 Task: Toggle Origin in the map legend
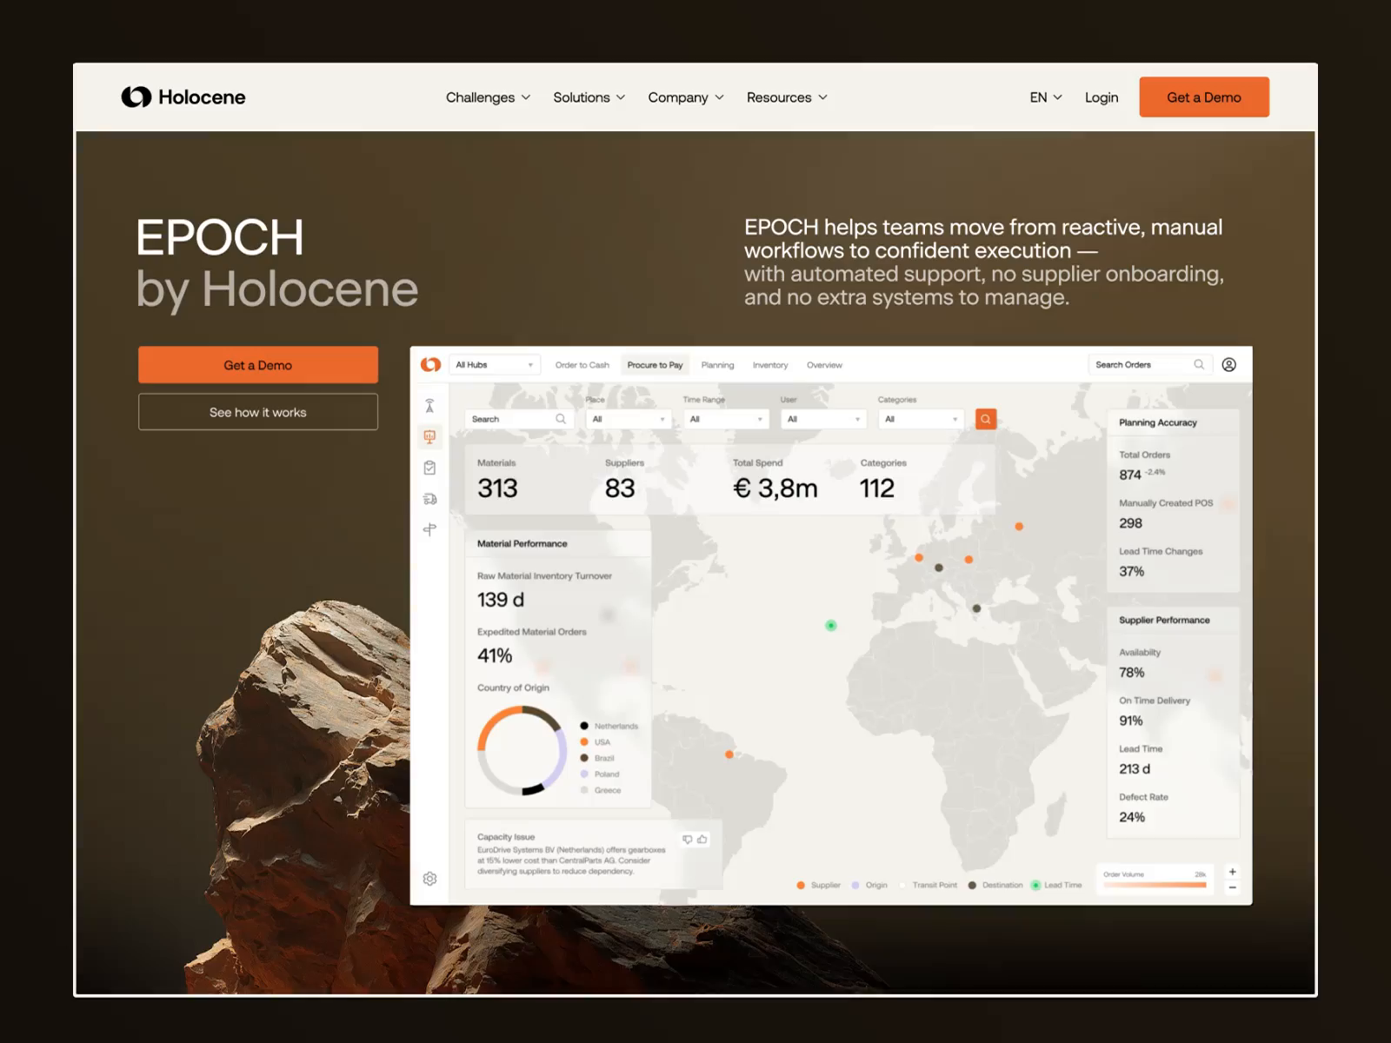pyautogui.click(x=869, y=886)
